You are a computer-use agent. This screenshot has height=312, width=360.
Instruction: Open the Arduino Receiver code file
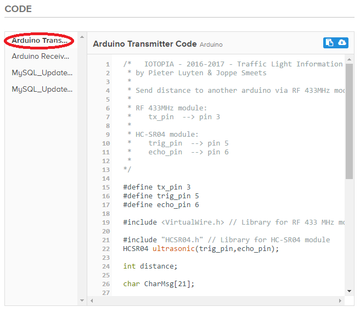[x=42, y=56]
